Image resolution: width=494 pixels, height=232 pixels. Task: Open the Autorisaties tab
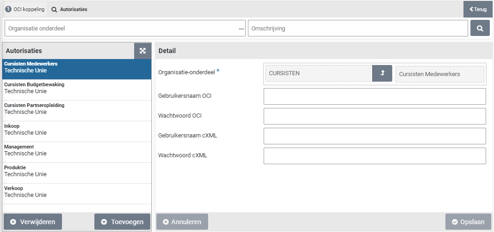(69, 9)
